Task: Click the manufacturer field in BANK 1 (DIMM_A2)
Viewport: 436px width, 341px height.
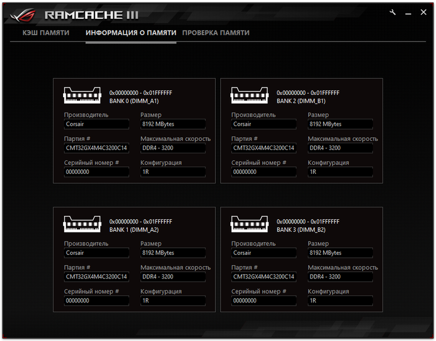Action: coord(97,253)
